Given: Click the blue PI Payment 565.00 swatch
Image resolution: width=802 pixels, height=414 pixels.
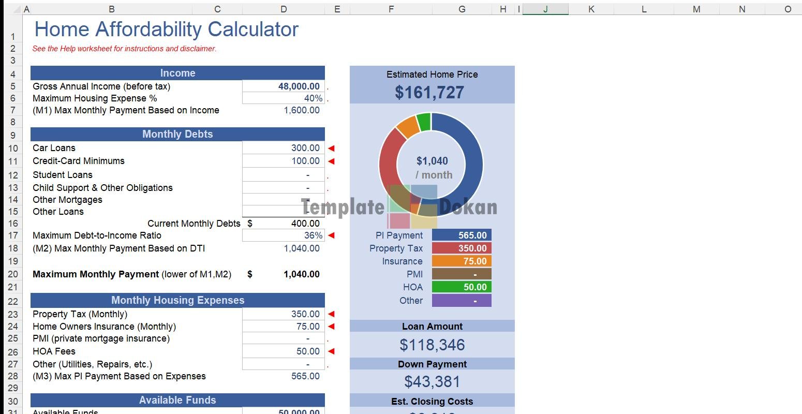Looking at the screenshot, I should 462,235.
